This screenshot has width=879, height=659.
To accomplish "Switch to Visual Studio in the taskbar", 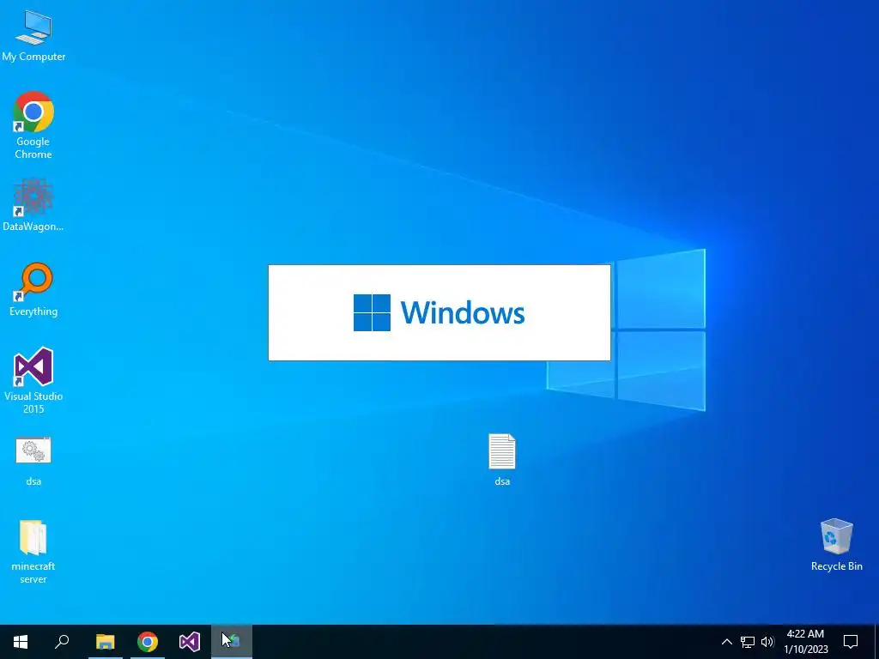I will click(x=190, y=642).
